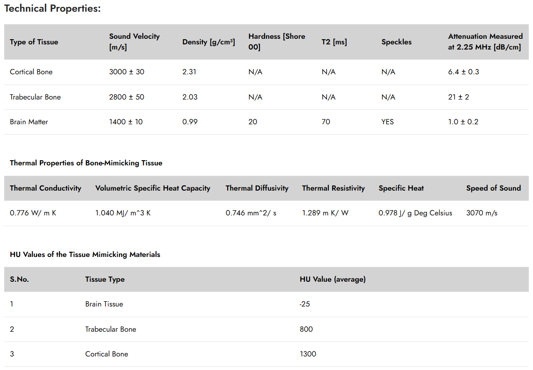Viewport: 533px width, 370px height.
Task: Click the Volumetric Specific Heat Capacity header
Action: 153,188
